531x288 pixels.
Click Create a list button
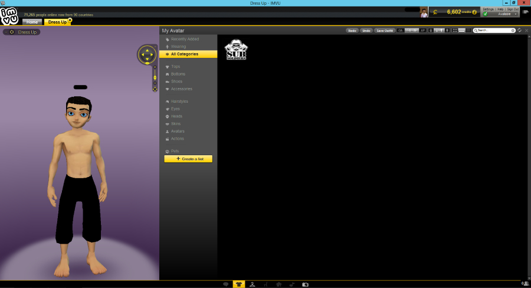coord(188,159)
